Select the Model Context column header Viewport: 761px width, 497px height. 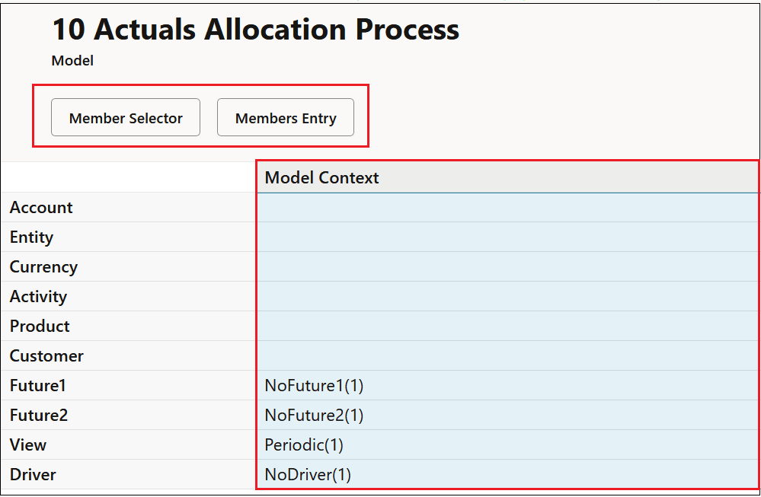[x=321, y=177]
